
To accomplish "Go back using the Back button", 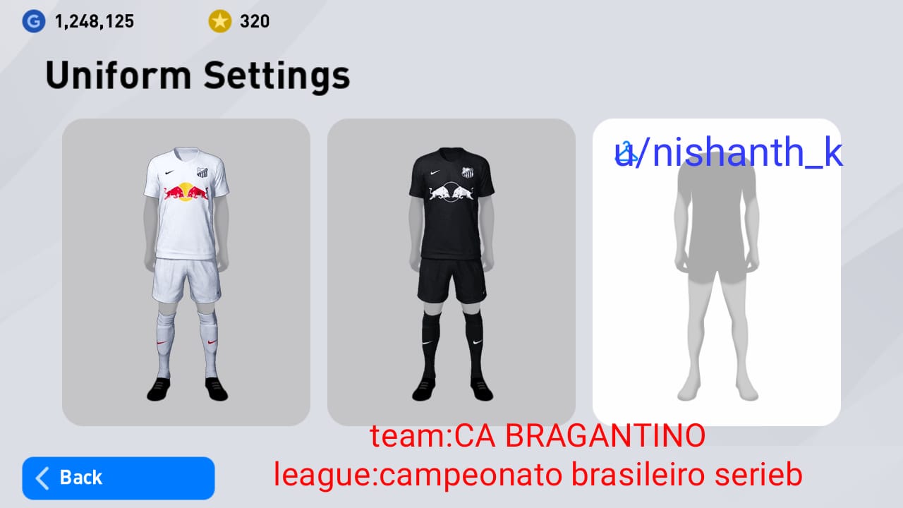I will 119,478.
